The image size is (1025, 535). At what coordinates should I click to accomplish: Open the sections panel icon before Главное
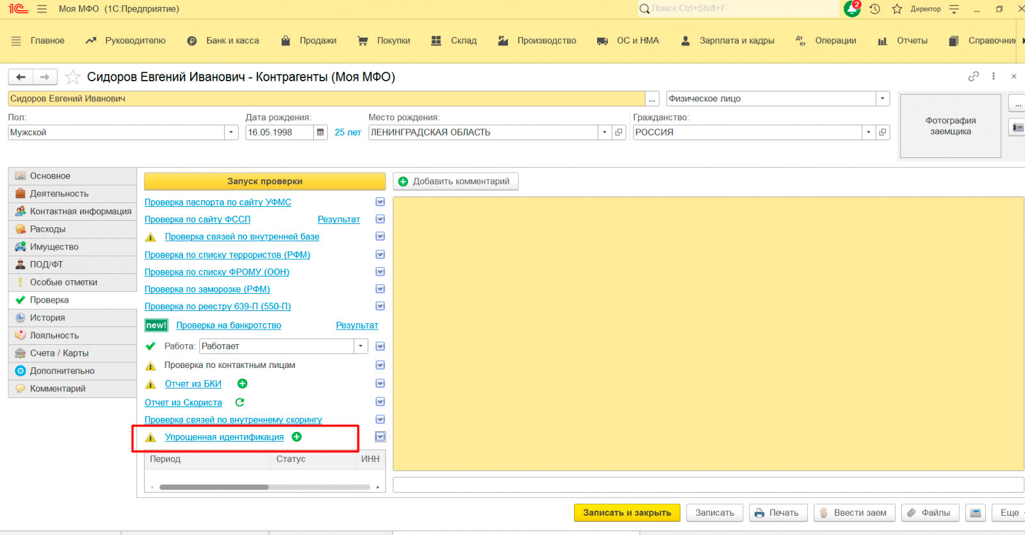(x=16, y=40)
